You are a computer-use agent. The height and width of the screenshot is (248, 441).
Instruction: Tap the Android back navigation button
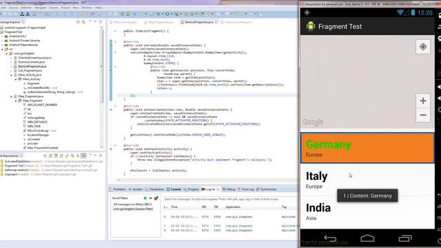coord(330,238)
